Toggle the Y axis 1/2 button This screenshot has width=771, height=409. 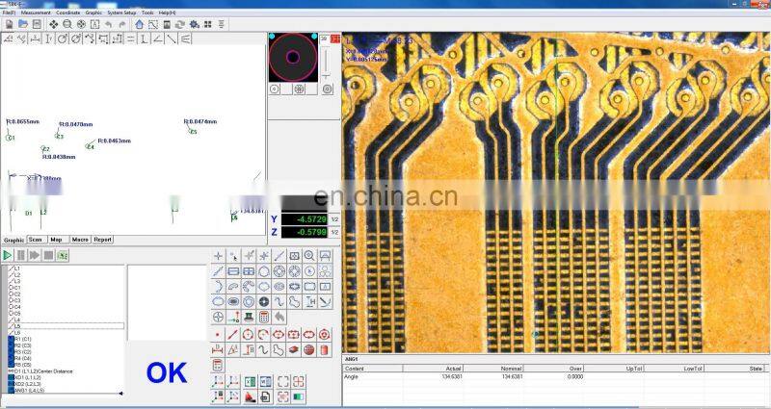click(334, 219)
